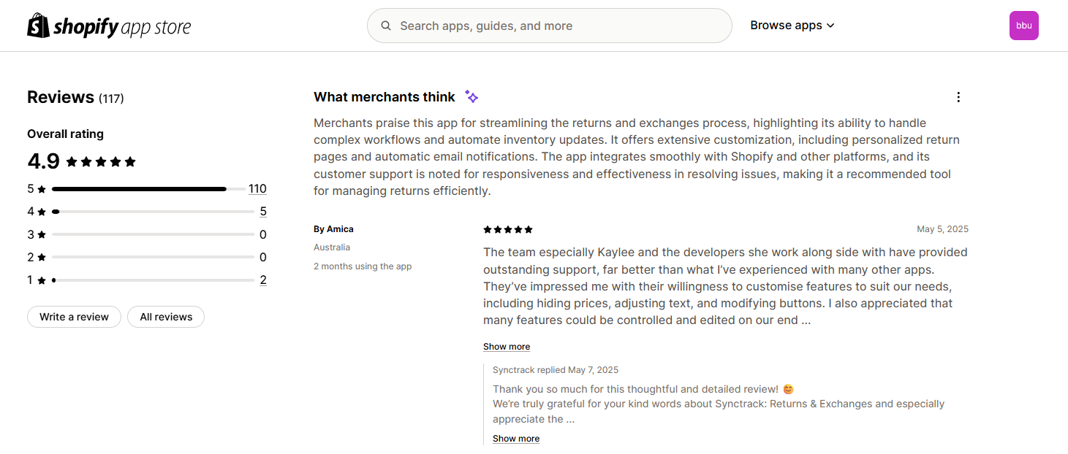The height and width of the screenshot is (454, 1068).
Task: Expand the Browse apps dropdown
Action: click(x=792, y=26)
